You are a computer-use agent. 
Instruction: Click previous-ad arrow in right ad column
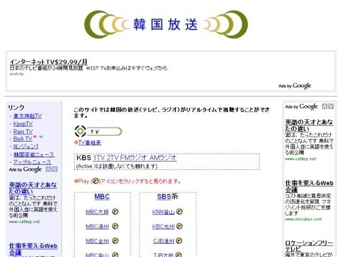(325, 107)
